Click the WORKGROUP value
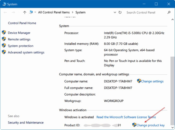The height and width of the screenshot is (130, 175). pos(114,101)
